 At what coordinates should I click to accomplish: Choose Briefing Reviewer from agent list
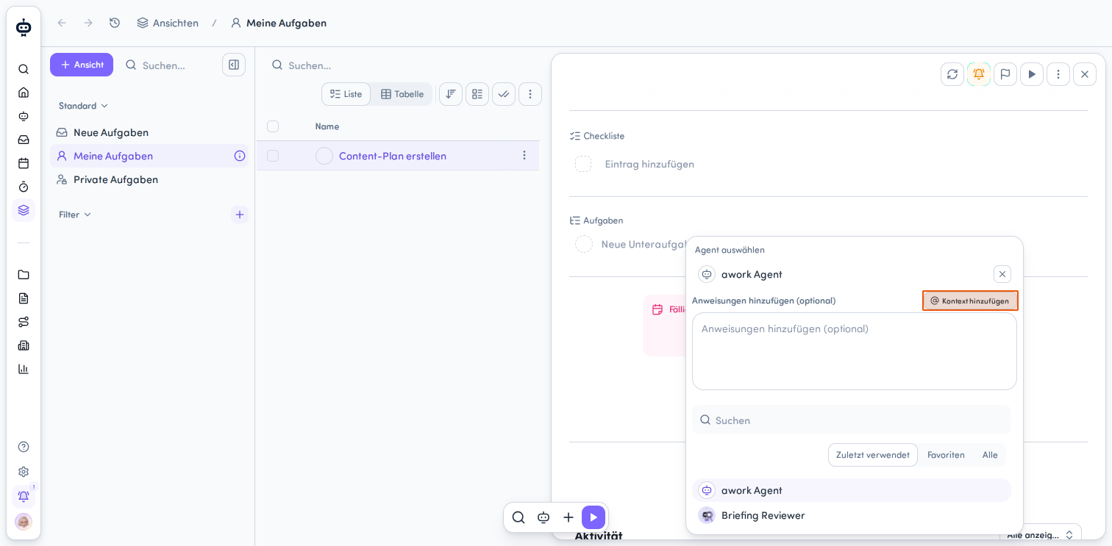[x=852, y=515]
